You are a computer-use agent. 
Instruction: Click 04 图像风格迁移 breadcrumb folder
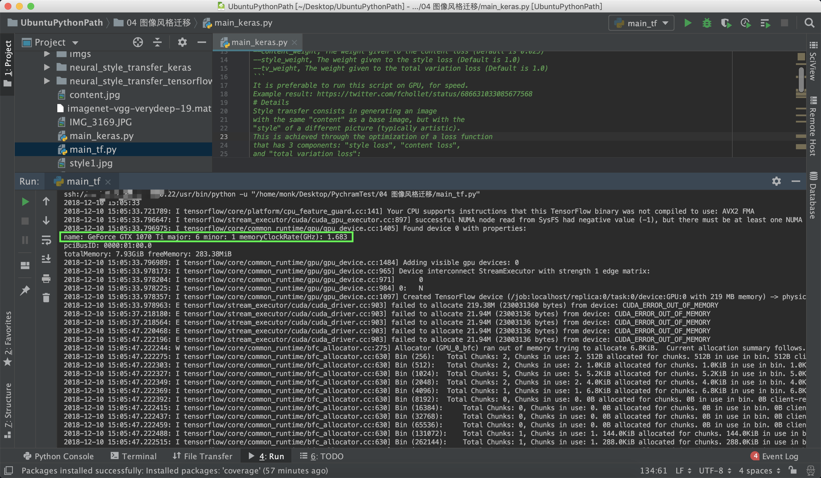coord(152,23)
